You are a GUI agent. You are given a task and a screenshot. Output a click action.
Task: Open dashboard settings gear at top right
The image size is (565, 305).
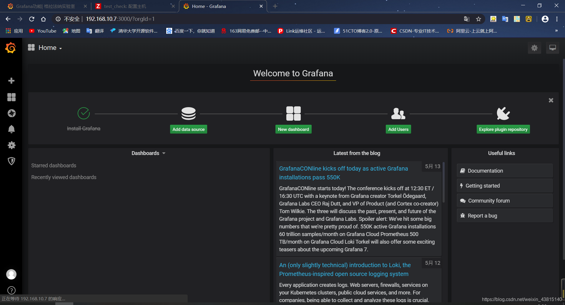[534, 48]
